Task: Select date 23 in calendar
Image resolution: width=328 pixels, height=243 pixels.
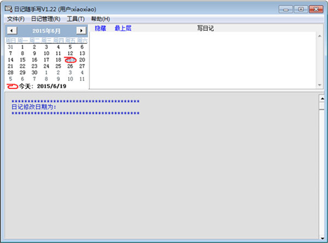Action: pos(34,66)
